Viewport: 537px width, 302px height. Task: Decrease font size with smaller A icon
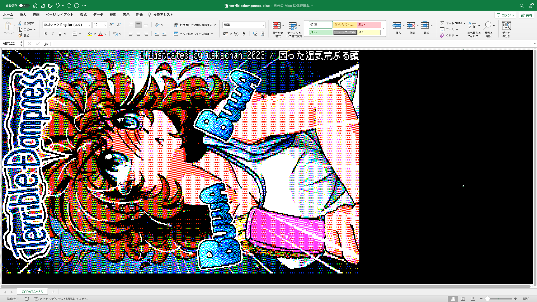click(119, 25)
